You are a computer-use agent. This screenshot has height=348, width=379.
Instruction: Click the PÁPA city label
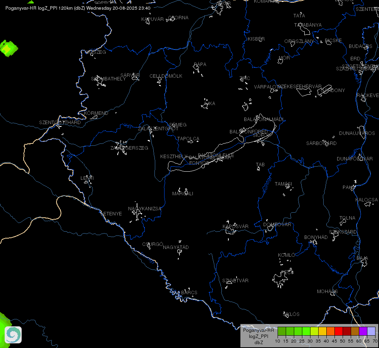[200, 65]
